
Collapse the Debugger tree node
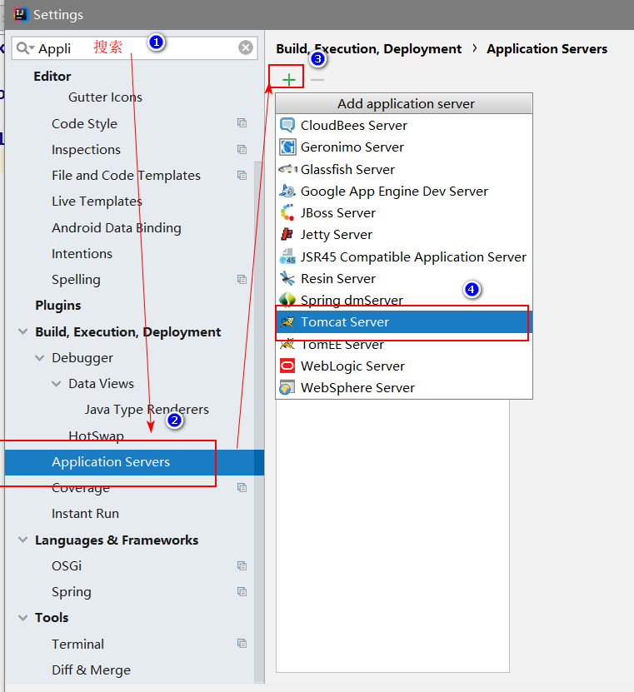click(40, 357)
